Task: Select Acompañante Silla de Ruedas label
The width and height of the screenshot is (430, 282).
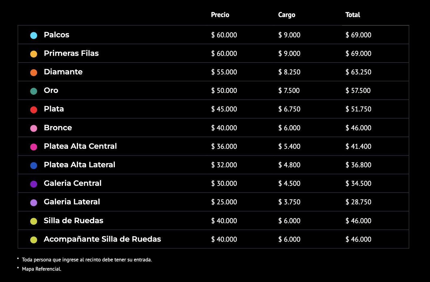Action: 102,239
